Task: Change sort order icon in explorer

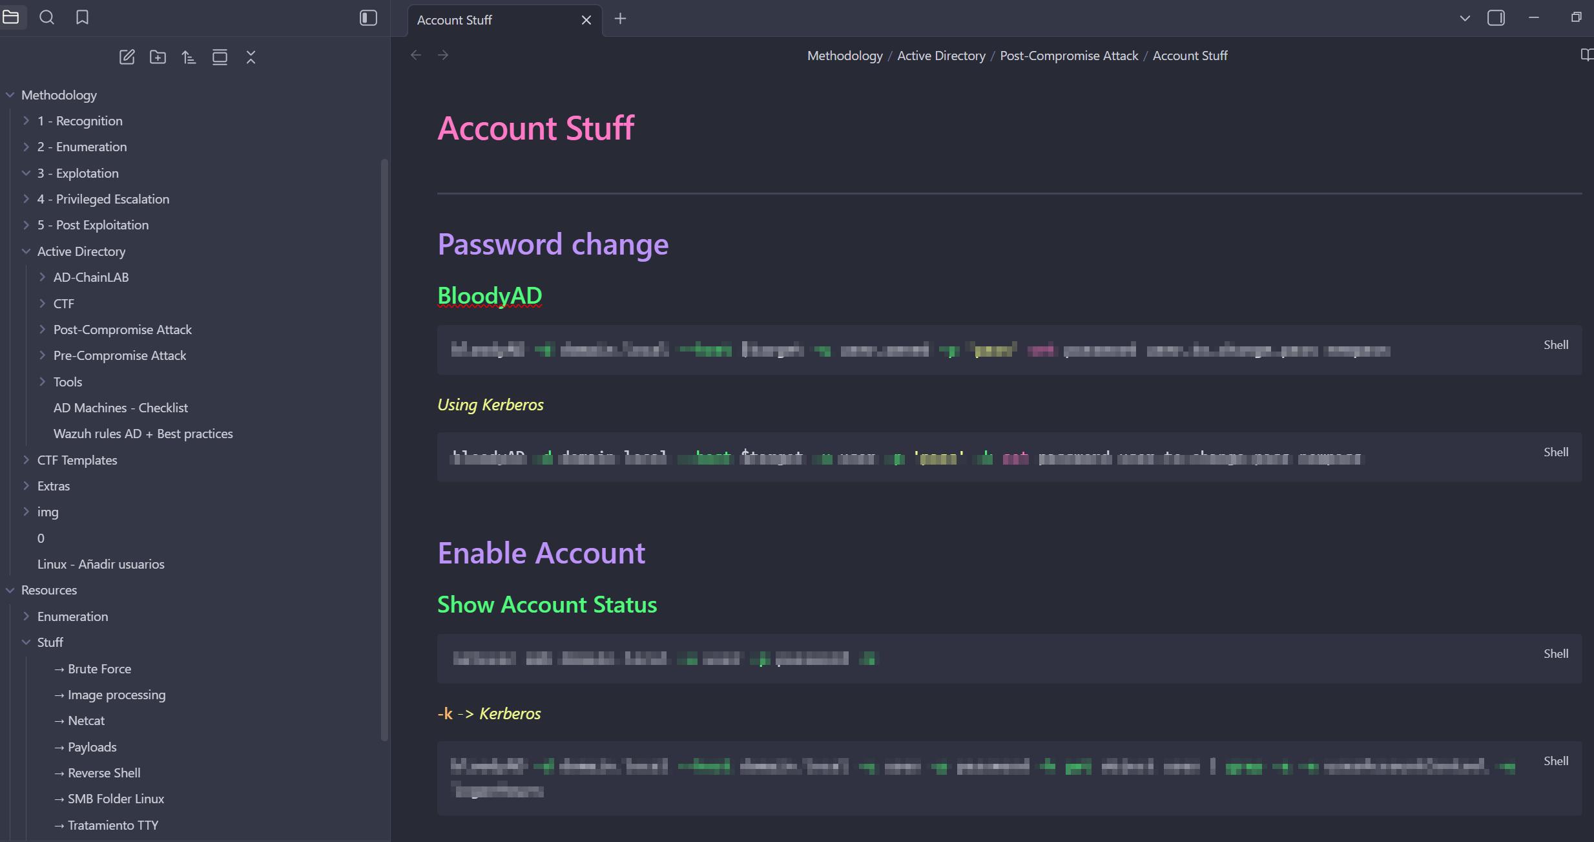Action: click(x=189, y=58)
